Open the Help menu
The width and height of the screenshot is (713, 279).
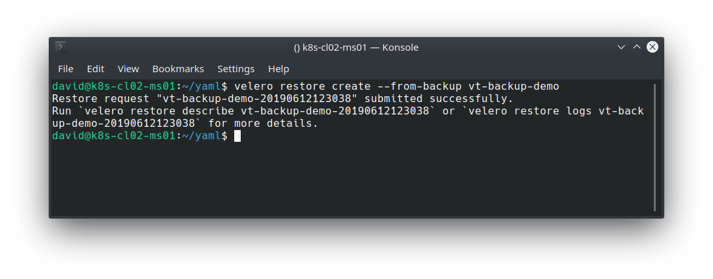tap(278, 69)
